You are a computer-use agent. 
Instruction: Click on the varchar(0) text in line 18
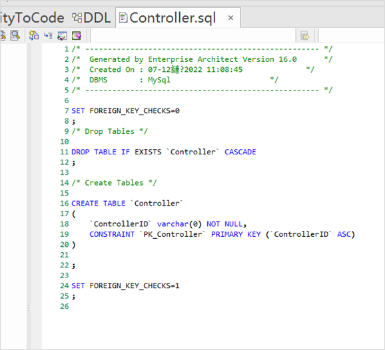[179, 224]
